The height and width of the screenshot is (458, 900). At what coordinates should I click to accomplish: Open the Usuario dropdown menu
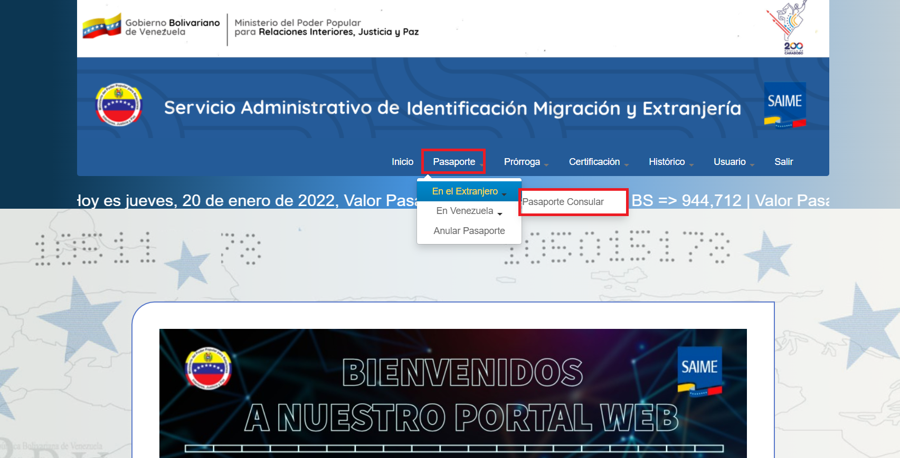click(x=734, y=162)
